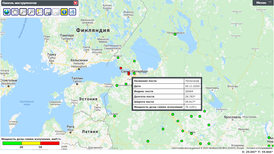This screenshot has height=154, width=274.
Task: Select the pan hand tool
Action: (x=15, y=12)
